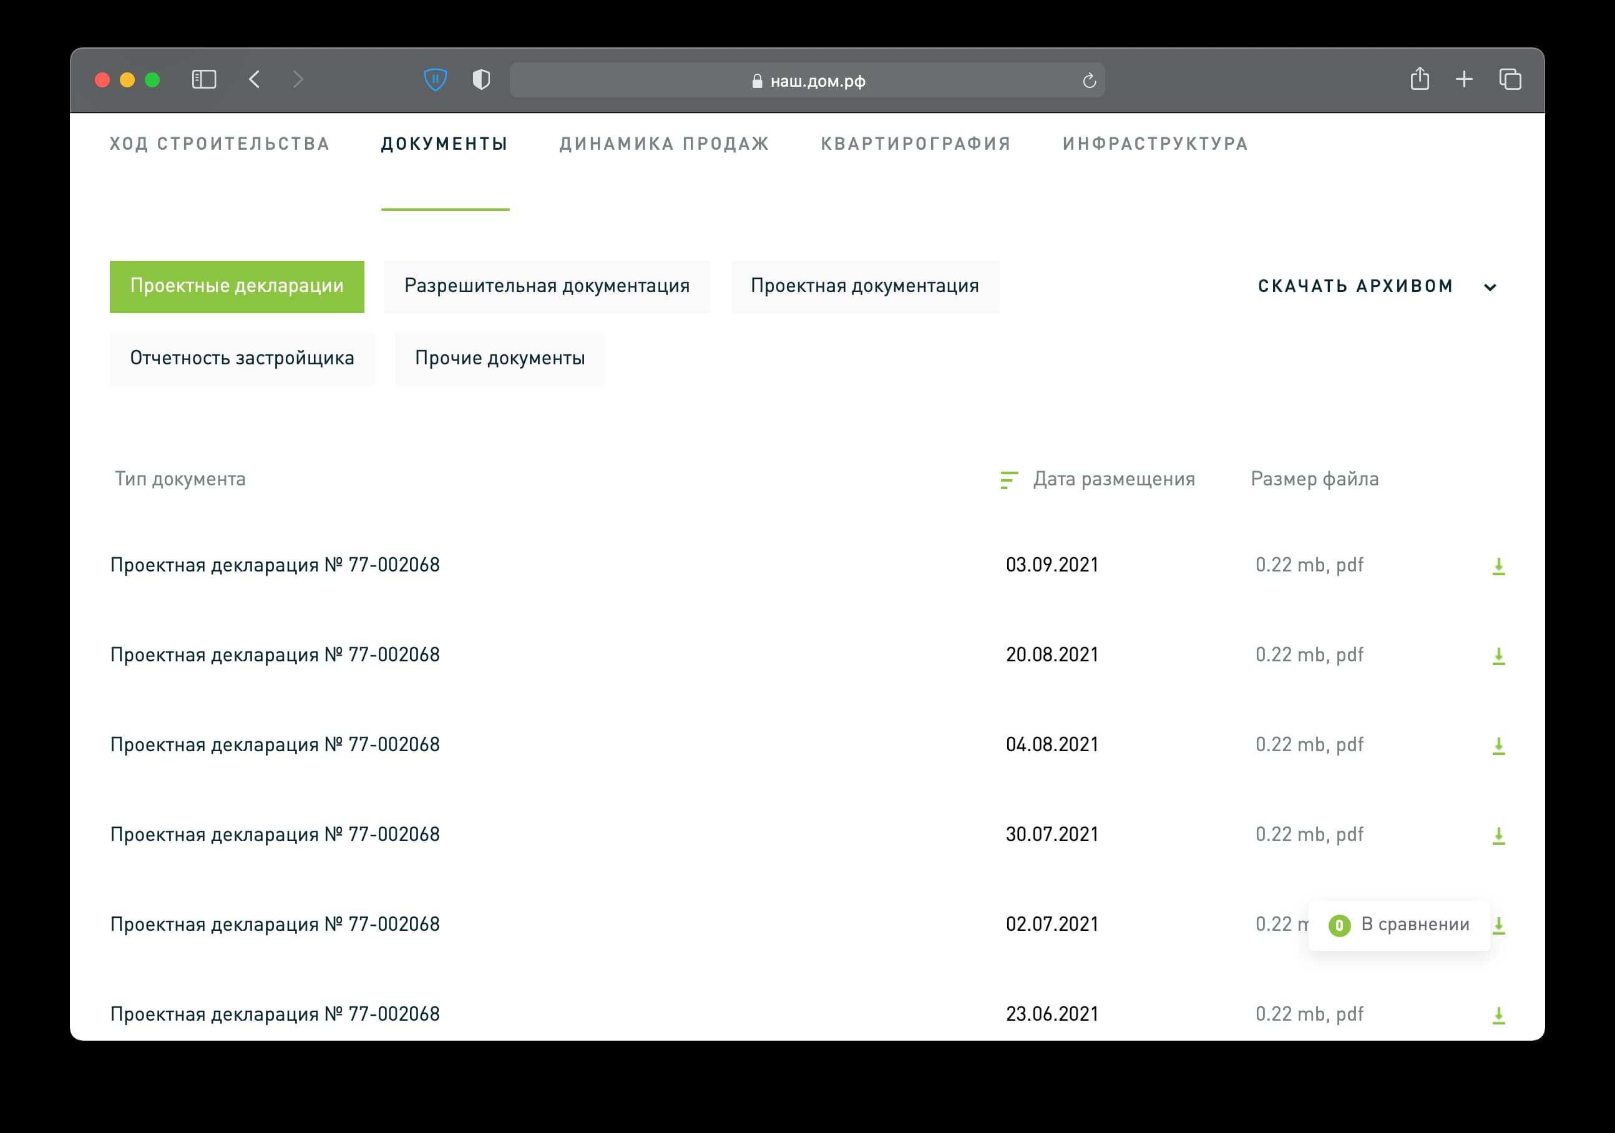Viewport: 1615px width, 1133px height.
Task: Select the Проектная документация filter
Action: [x=864, y=287]
